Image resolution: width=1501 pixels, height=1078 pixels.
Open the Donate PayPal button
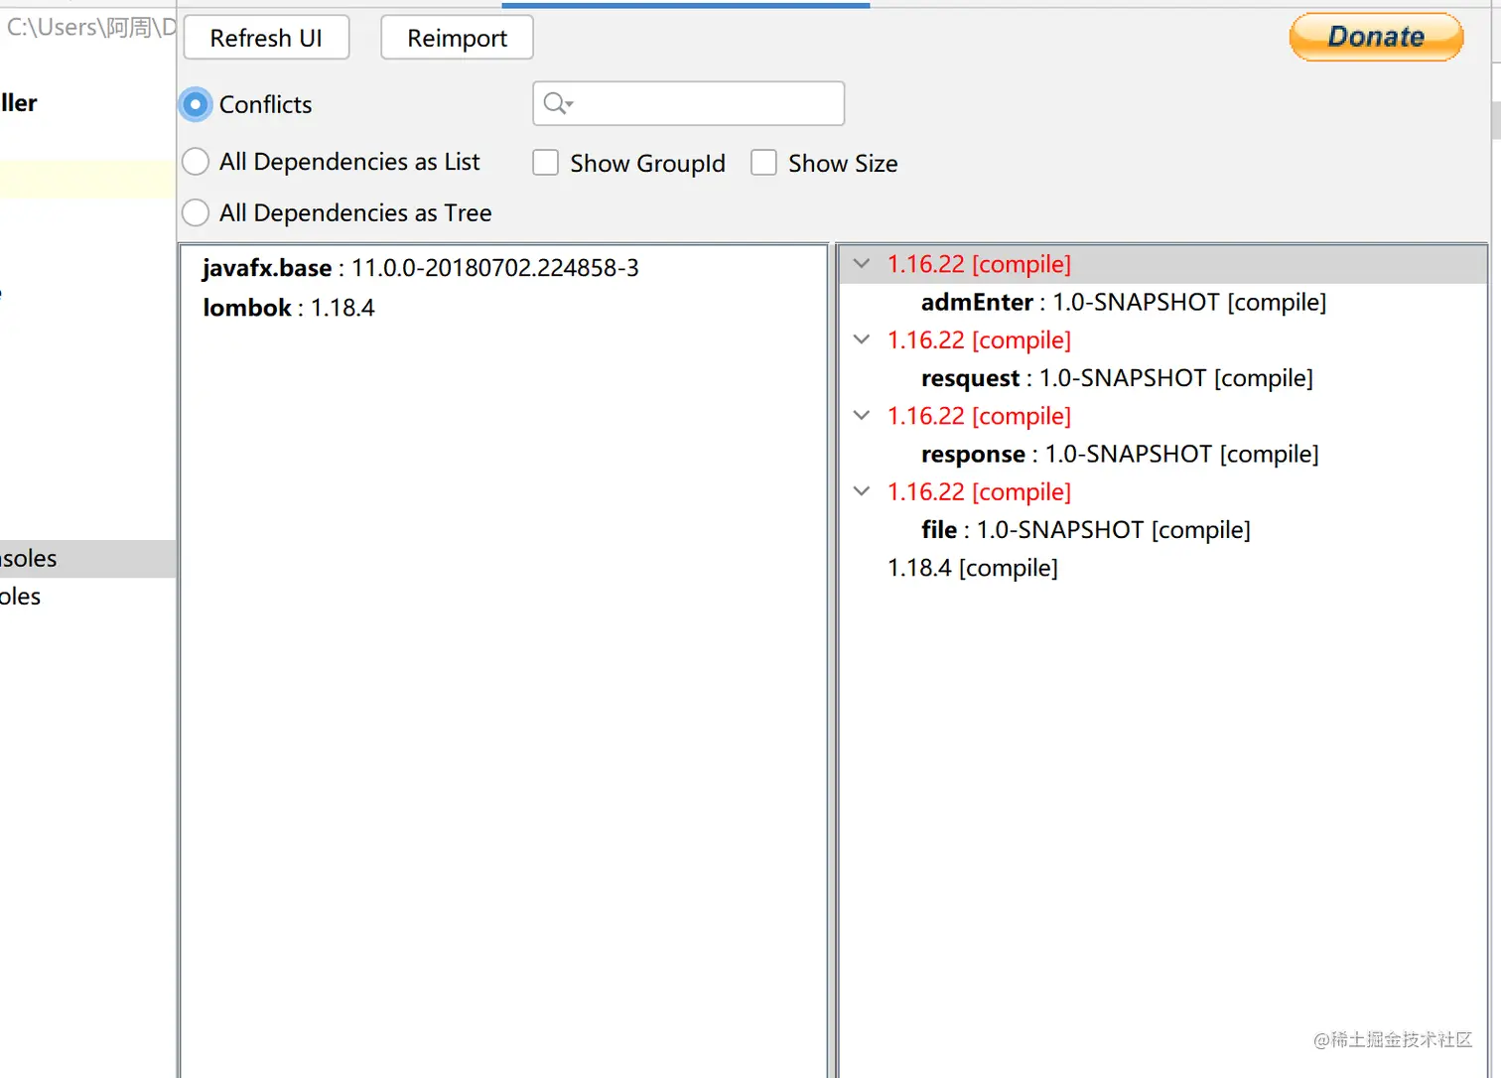(x=1376, y=37)
